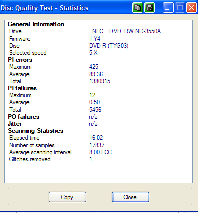
Task: Click the PO failures label
Action: [23, 117]
